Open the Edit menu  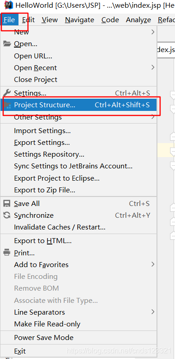coord(28,20)
